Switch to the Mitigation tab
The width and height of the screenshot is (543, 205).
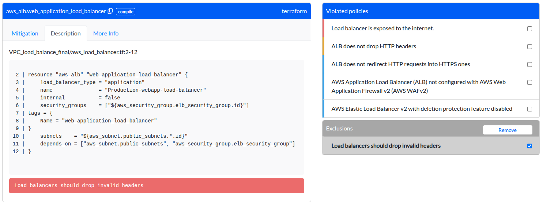click(25, 33)
